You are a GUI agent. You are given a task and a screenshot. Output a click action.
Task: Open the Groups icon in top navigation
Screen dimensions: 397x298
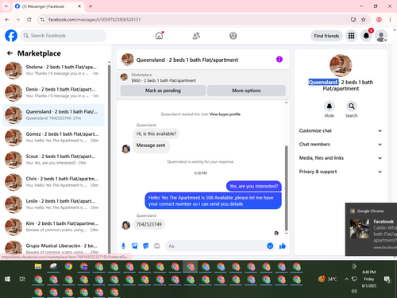(233, 36)
